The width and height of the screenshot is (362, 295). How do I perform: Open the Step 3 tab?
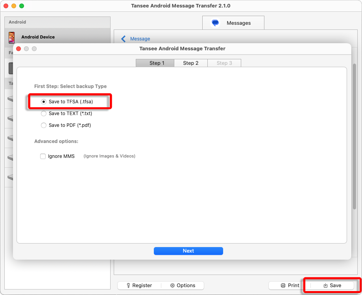click(x=224, y=63)
